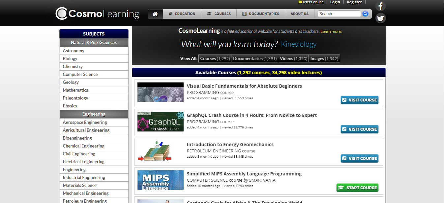
Task: Select Chemical Engineering subject
Action: [94, 146]
